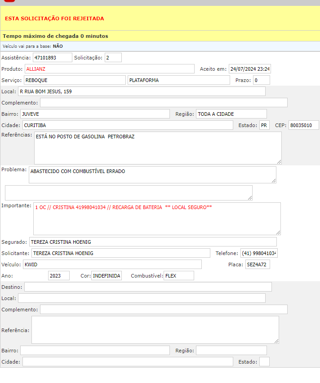This screenshot has width=320, height=383.
Task: Click the Prazo field
Action: point(261,80)
